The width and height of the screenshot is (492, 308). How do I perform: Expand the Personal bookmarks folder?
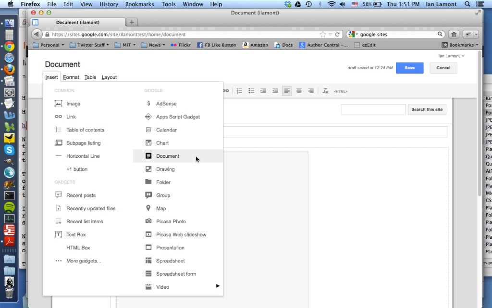click(49, 45)
